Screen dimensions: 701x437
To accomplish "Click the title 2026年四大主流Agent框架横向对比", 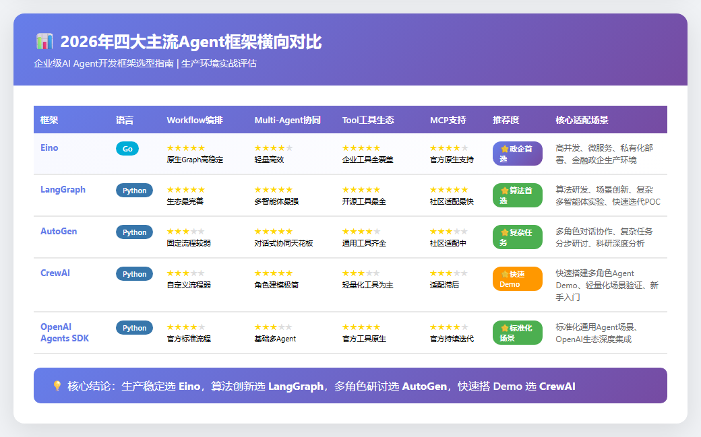I will point(191,42).
